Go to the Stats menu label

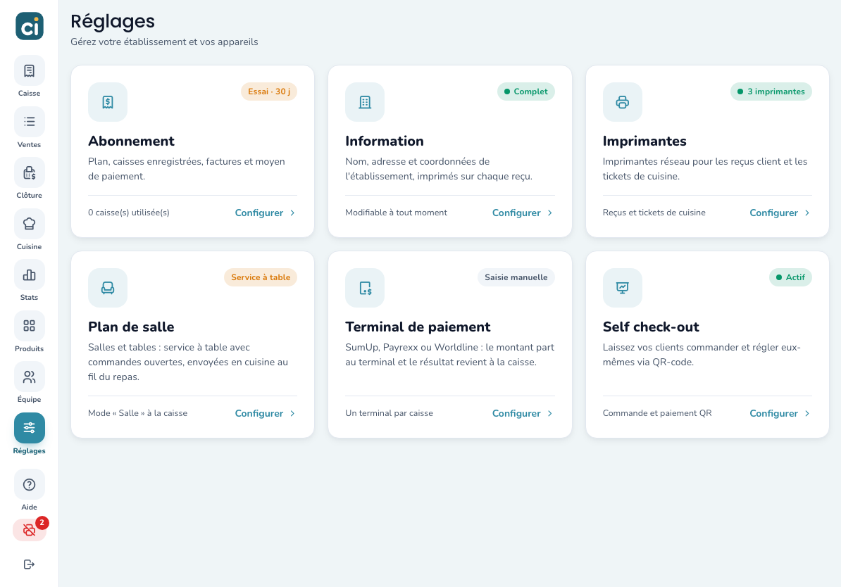(x=30, y=298)
